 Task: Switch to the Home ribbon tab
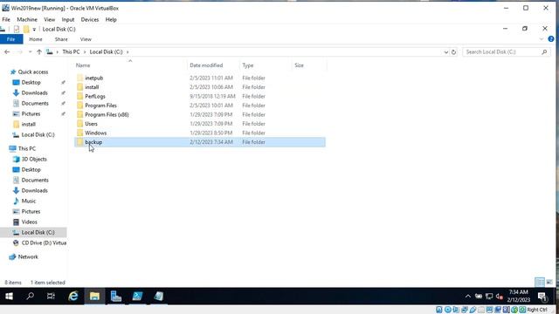36,39
